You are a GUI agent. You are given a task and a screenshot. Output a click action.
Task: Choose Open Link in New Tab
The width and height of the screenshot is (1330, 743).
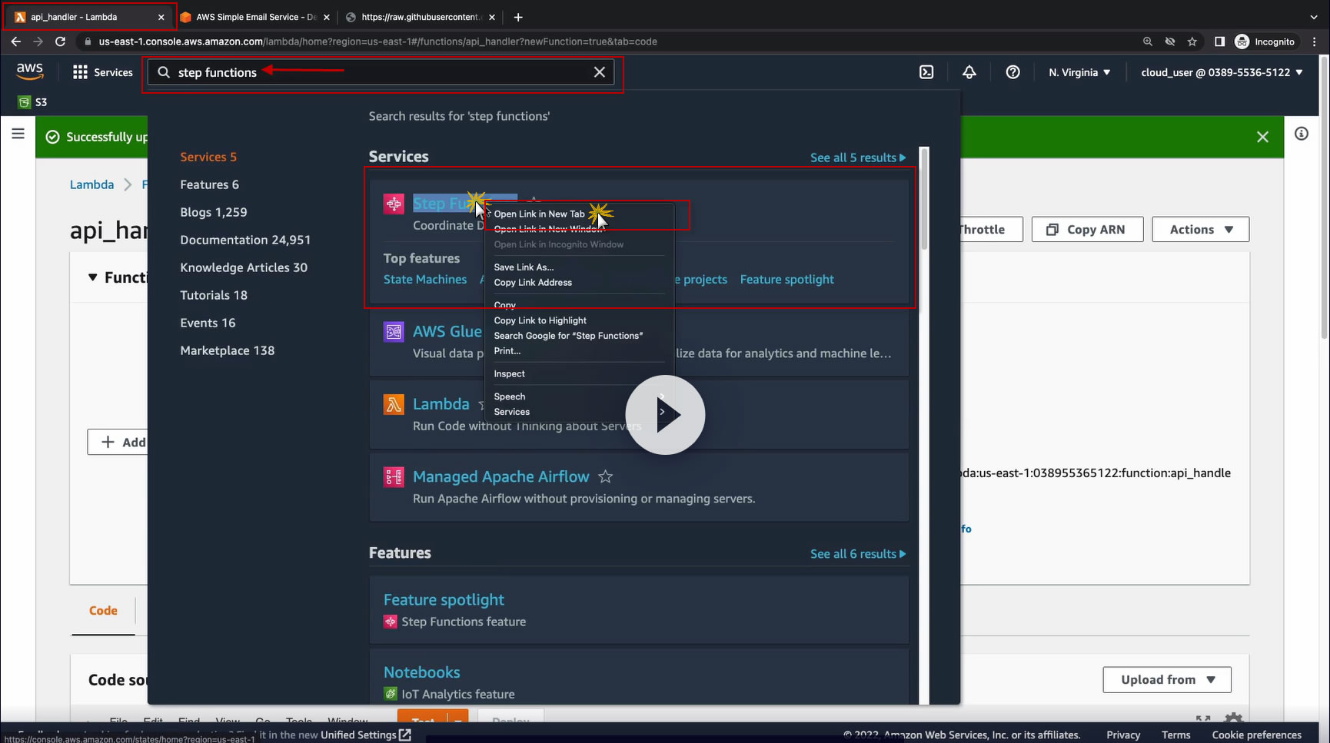tap(539, 214)
